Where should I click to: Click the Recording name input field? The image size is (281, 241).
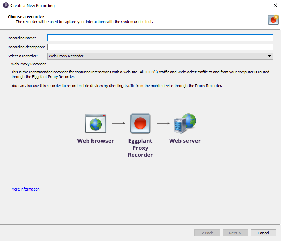pos(160,38)
